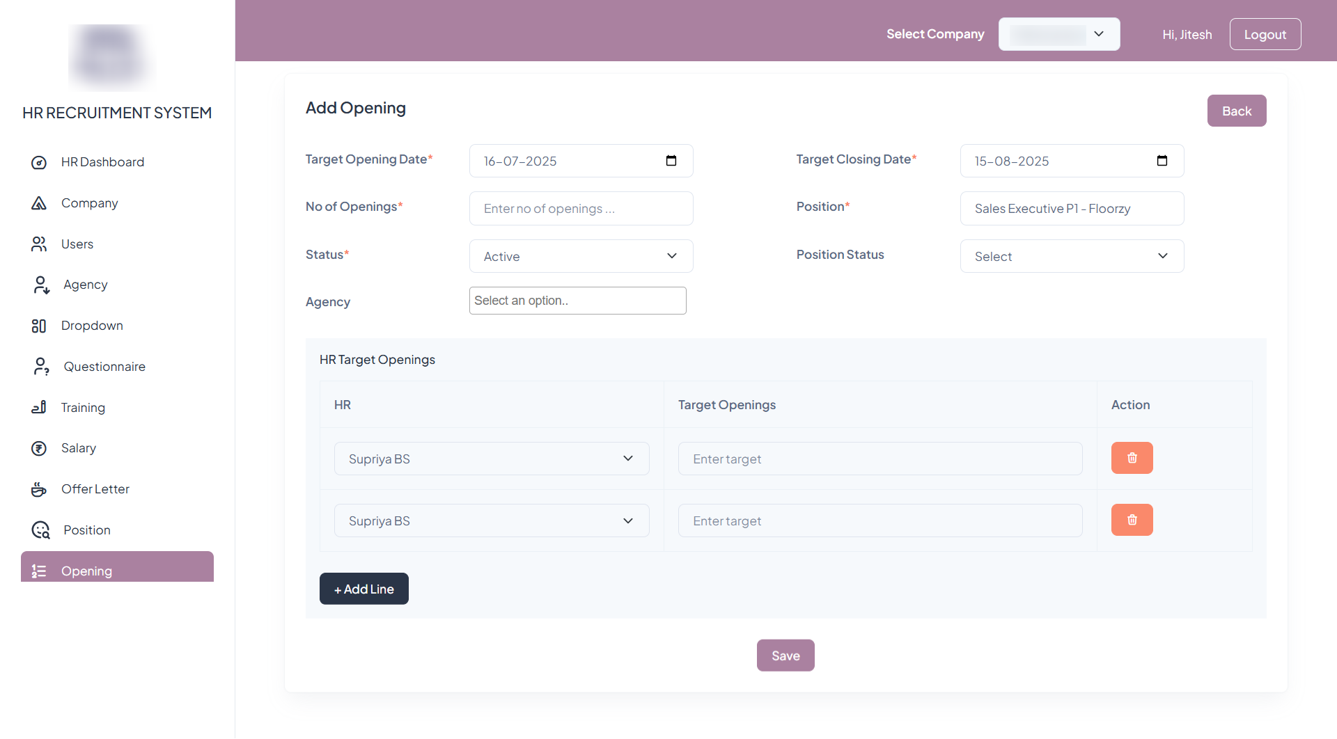Open the Select Company dropdown

click(1059, 34)
